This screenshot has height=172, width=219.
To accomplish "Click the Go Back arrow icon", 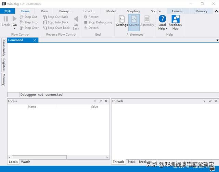I will pyautogui.click(x=76, y=19).
